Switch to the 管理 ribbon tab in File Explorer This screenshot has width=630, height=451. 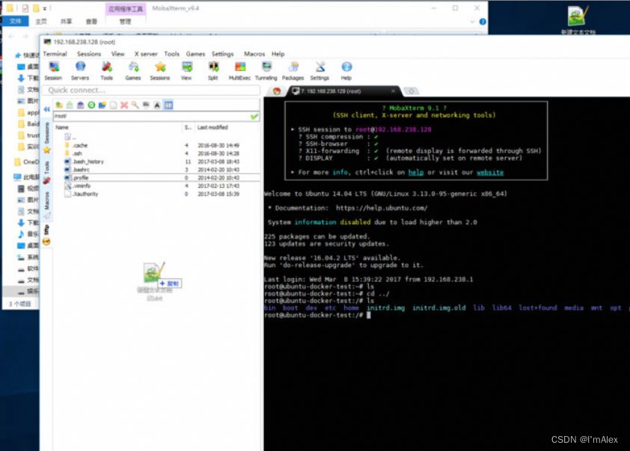click(x=125, y=21)
